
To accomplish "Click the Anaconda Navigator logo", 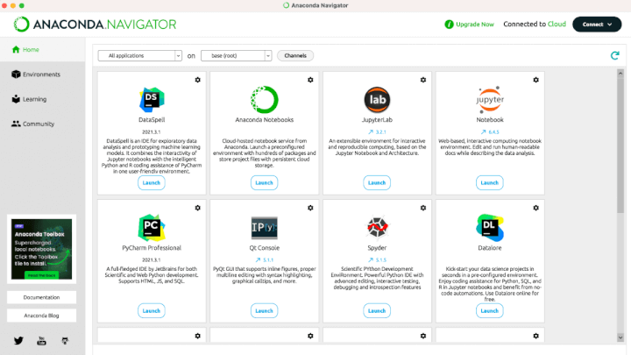I will (95, 25).
